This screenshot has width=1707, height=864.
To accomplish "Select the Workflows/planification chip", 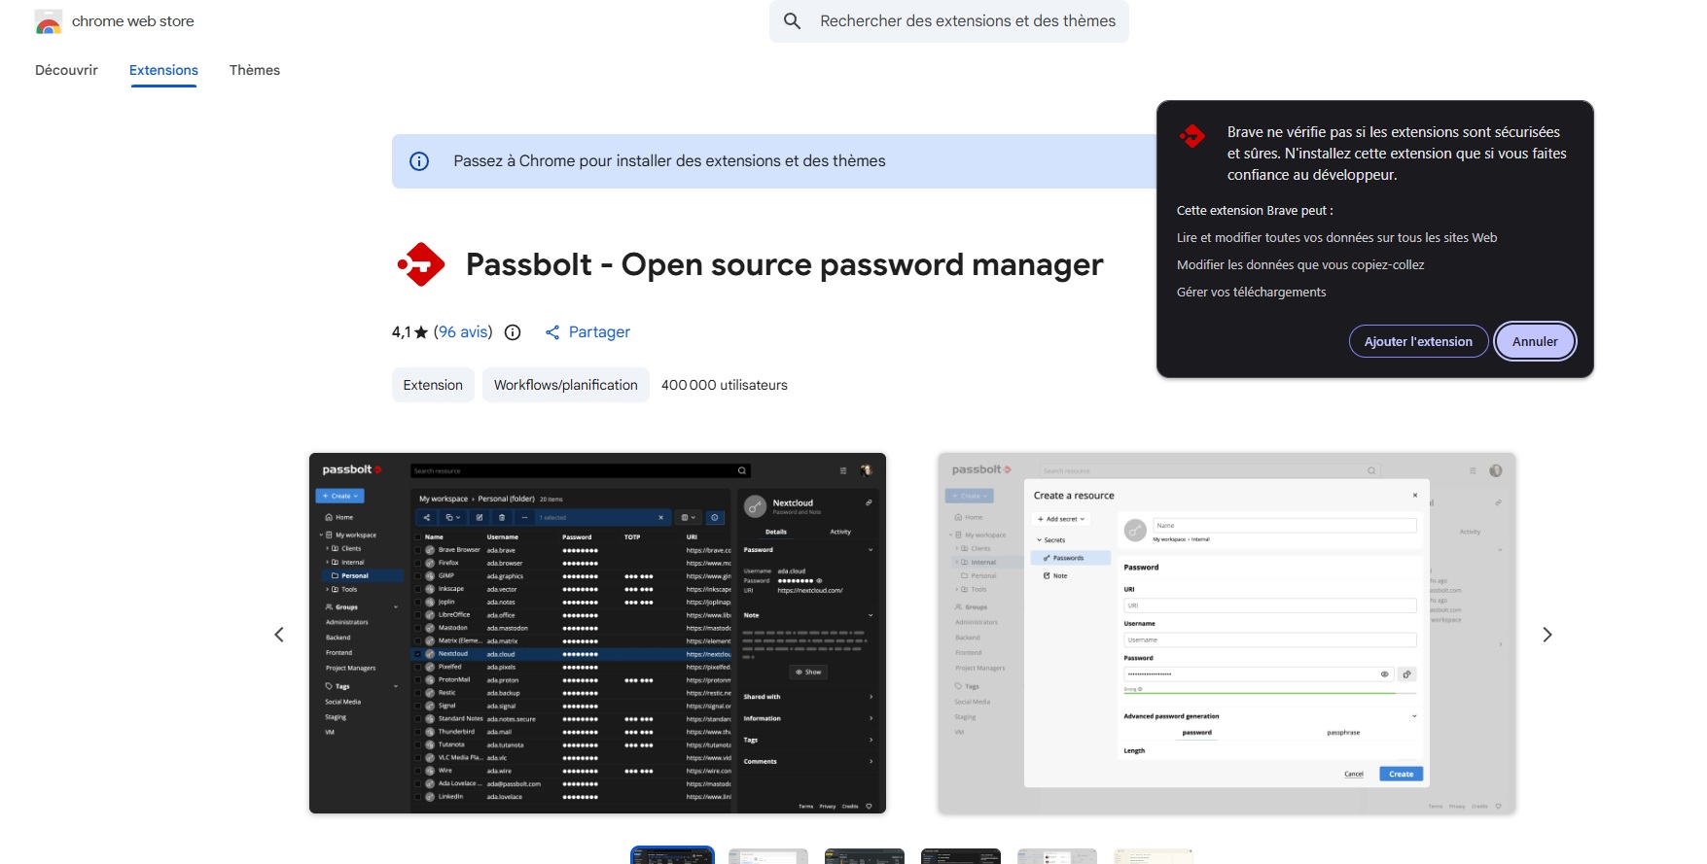I will [566, 385].
